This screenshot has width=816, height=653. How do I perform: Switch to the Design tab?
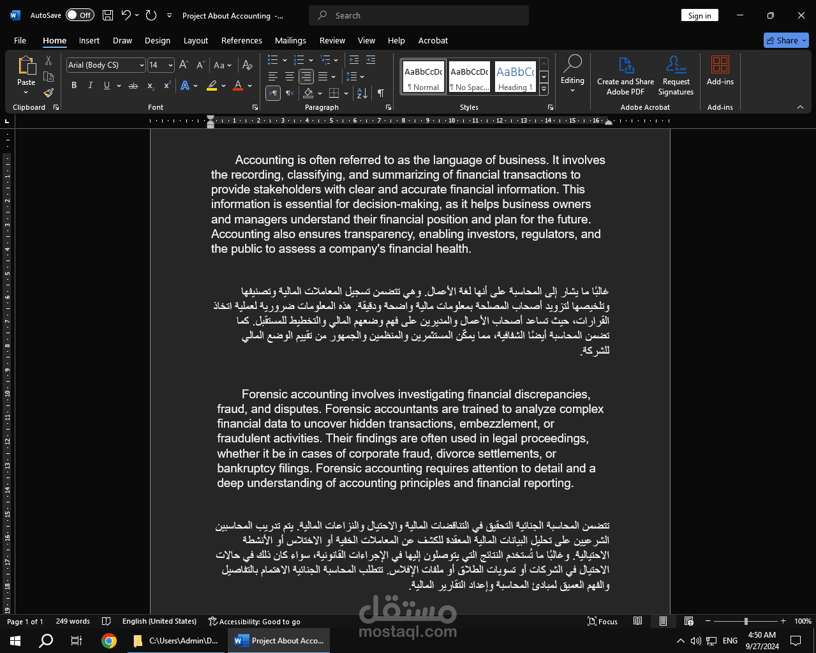pos(158,40)
